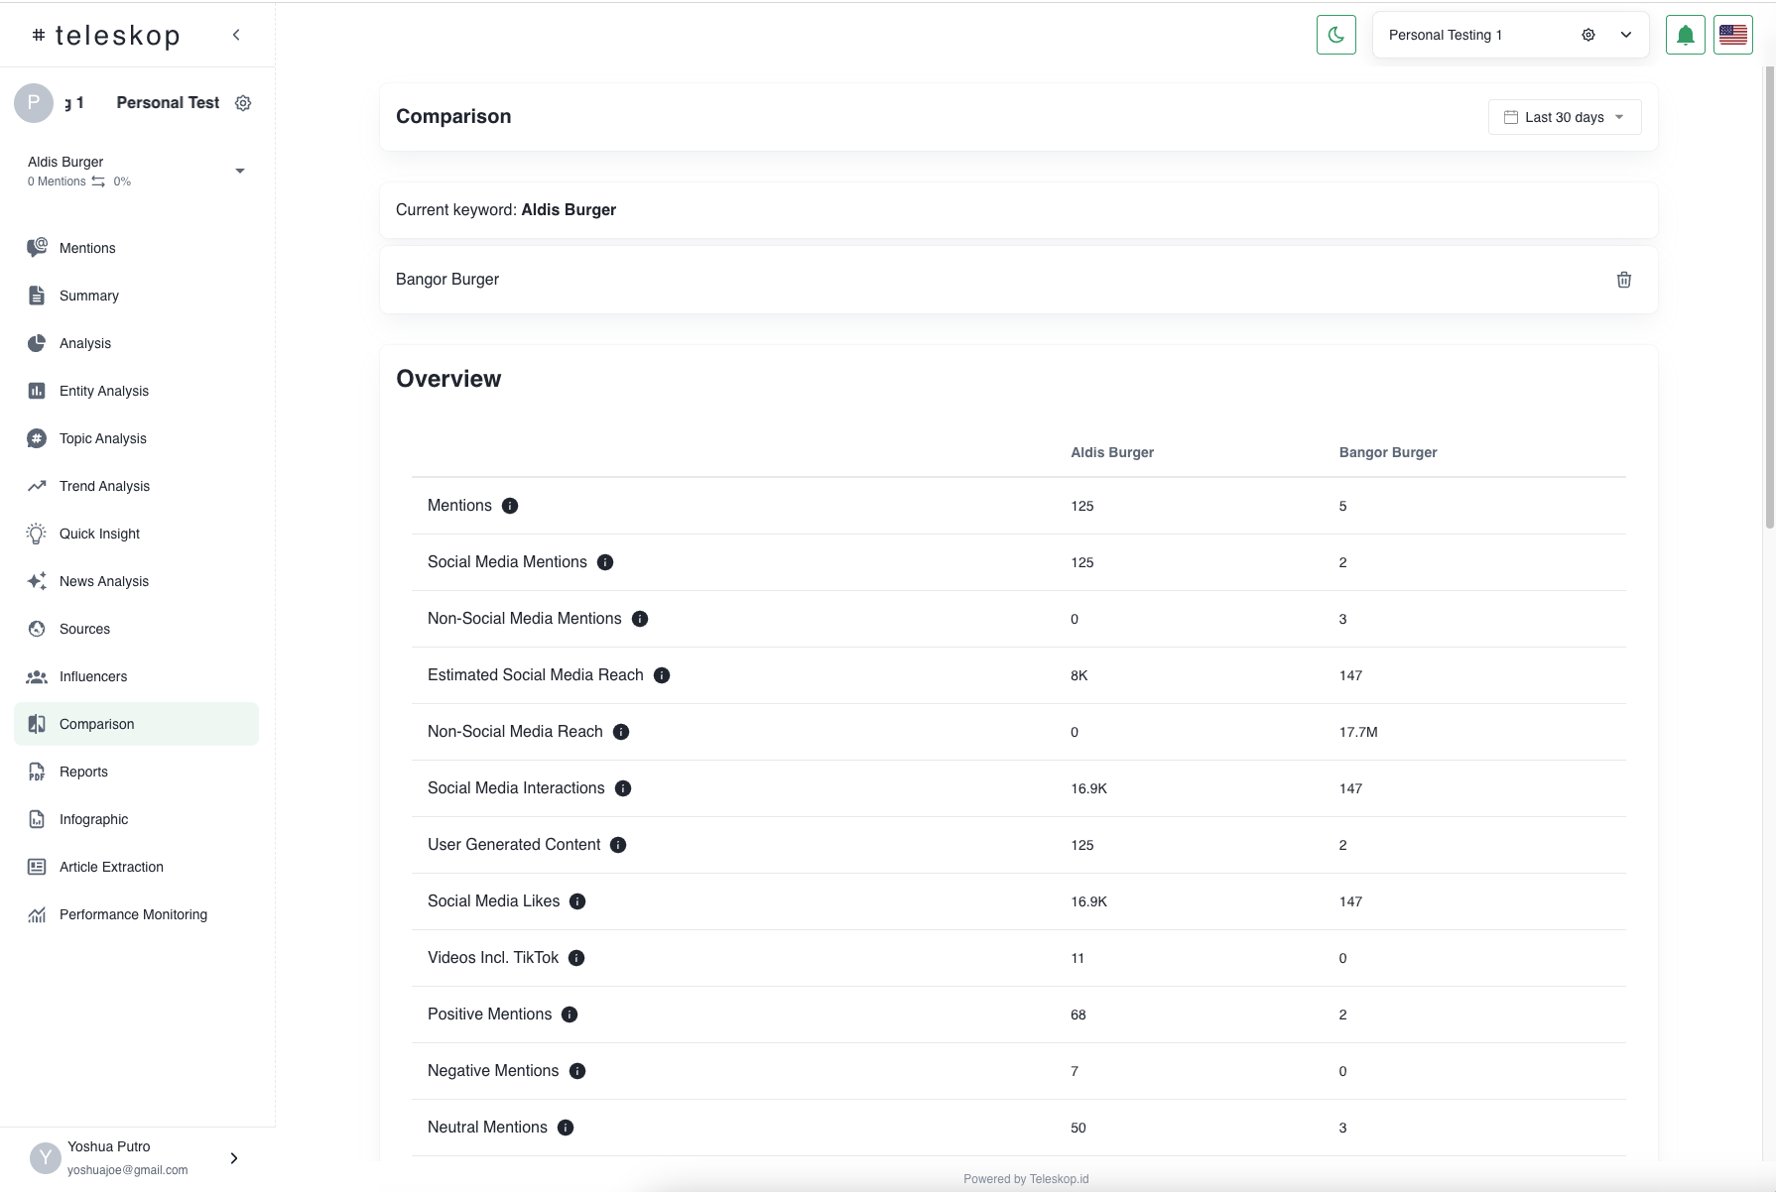Click the 0 Mentions swap icon under Aldis Burger
The image size is (1776, 1192).
point(98,181)
